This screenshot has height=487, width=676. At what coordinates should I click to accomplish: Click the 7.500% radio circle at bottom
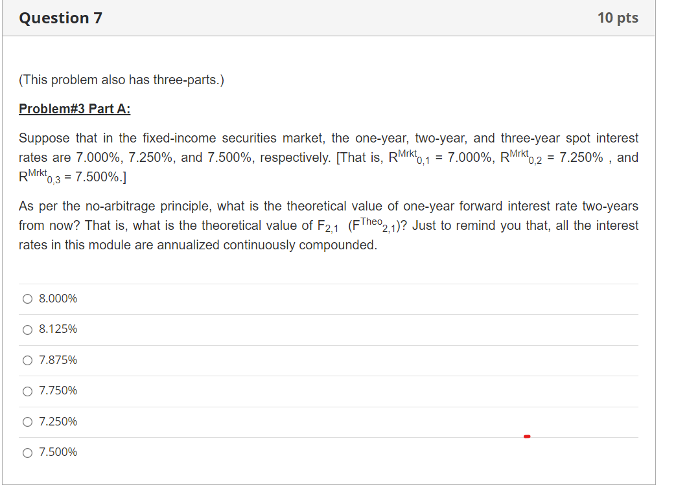click(27, 452)
